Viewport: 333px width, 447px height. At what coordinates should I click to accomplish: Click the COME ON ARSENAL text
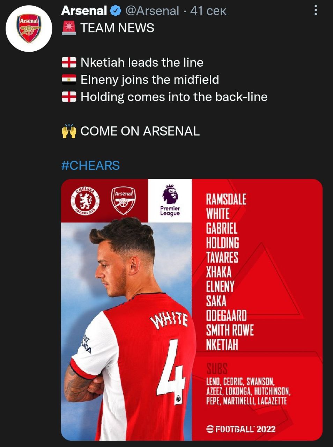tap(140, 131)
